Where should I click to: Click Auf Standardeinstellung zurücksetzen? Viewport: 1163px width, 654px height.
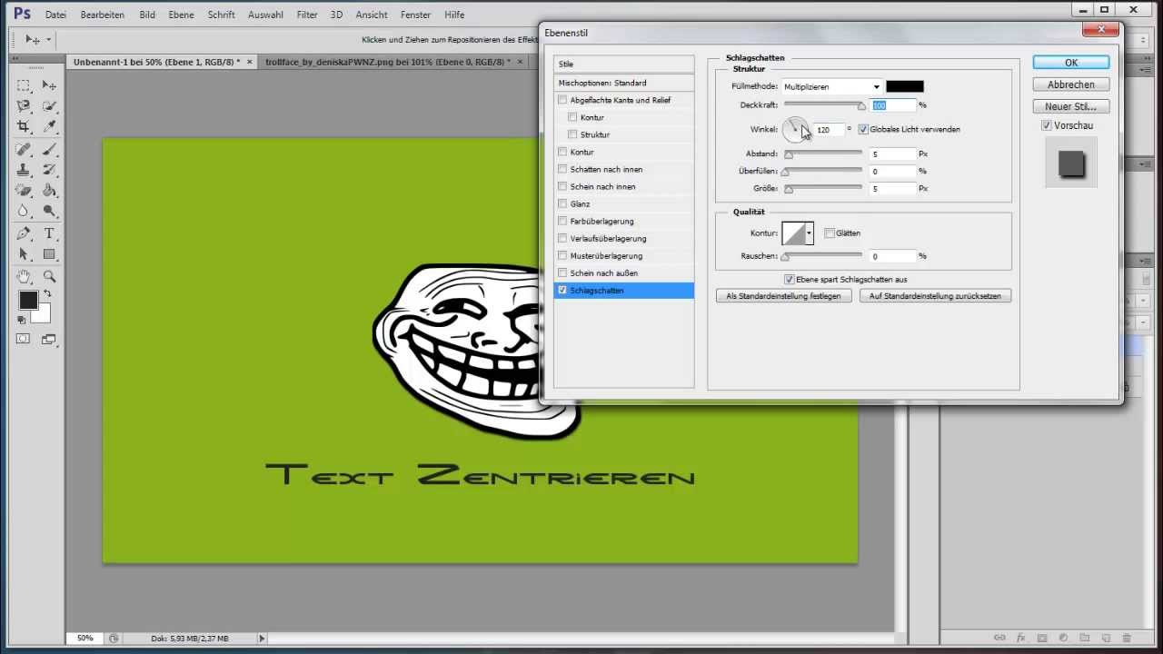pos(935,296)
